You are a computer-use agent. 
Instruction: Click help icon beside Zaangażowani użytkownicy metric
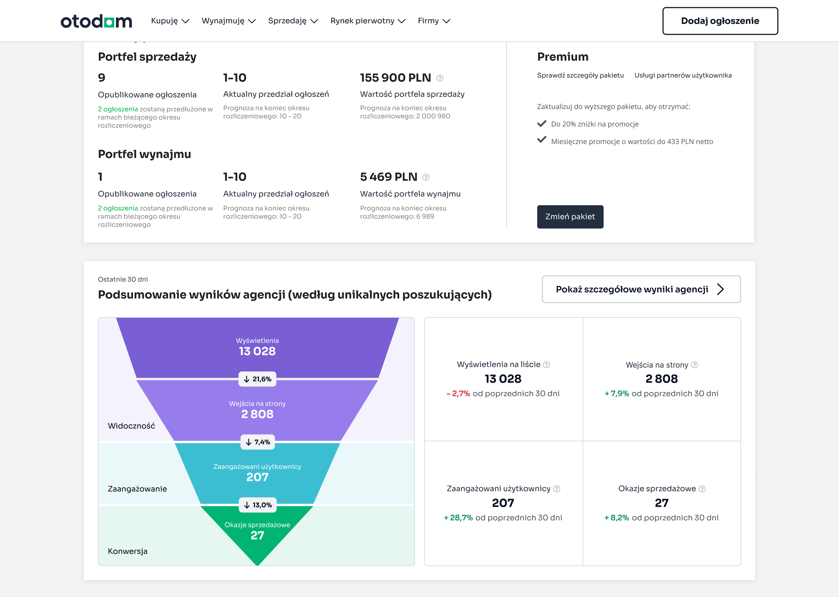coord(556,489)
